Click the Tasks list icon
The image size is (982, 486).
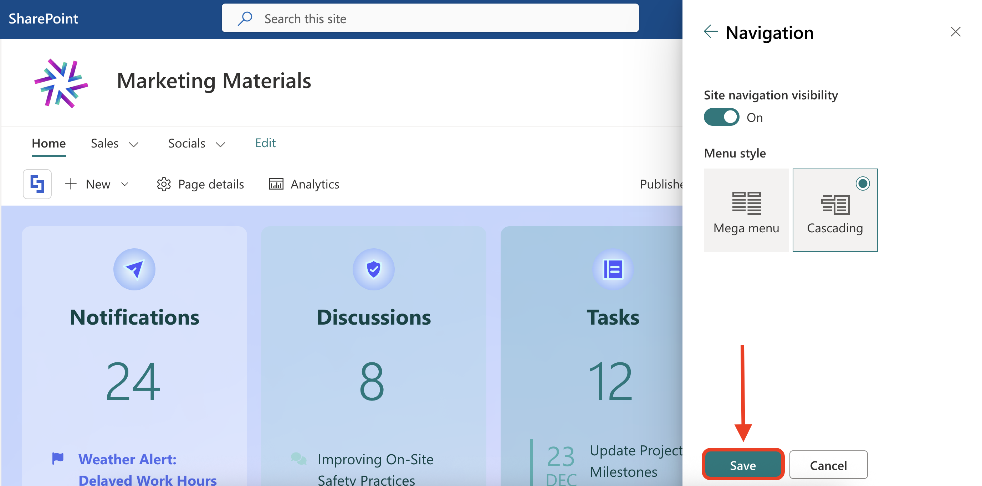[x=613, y=269]
